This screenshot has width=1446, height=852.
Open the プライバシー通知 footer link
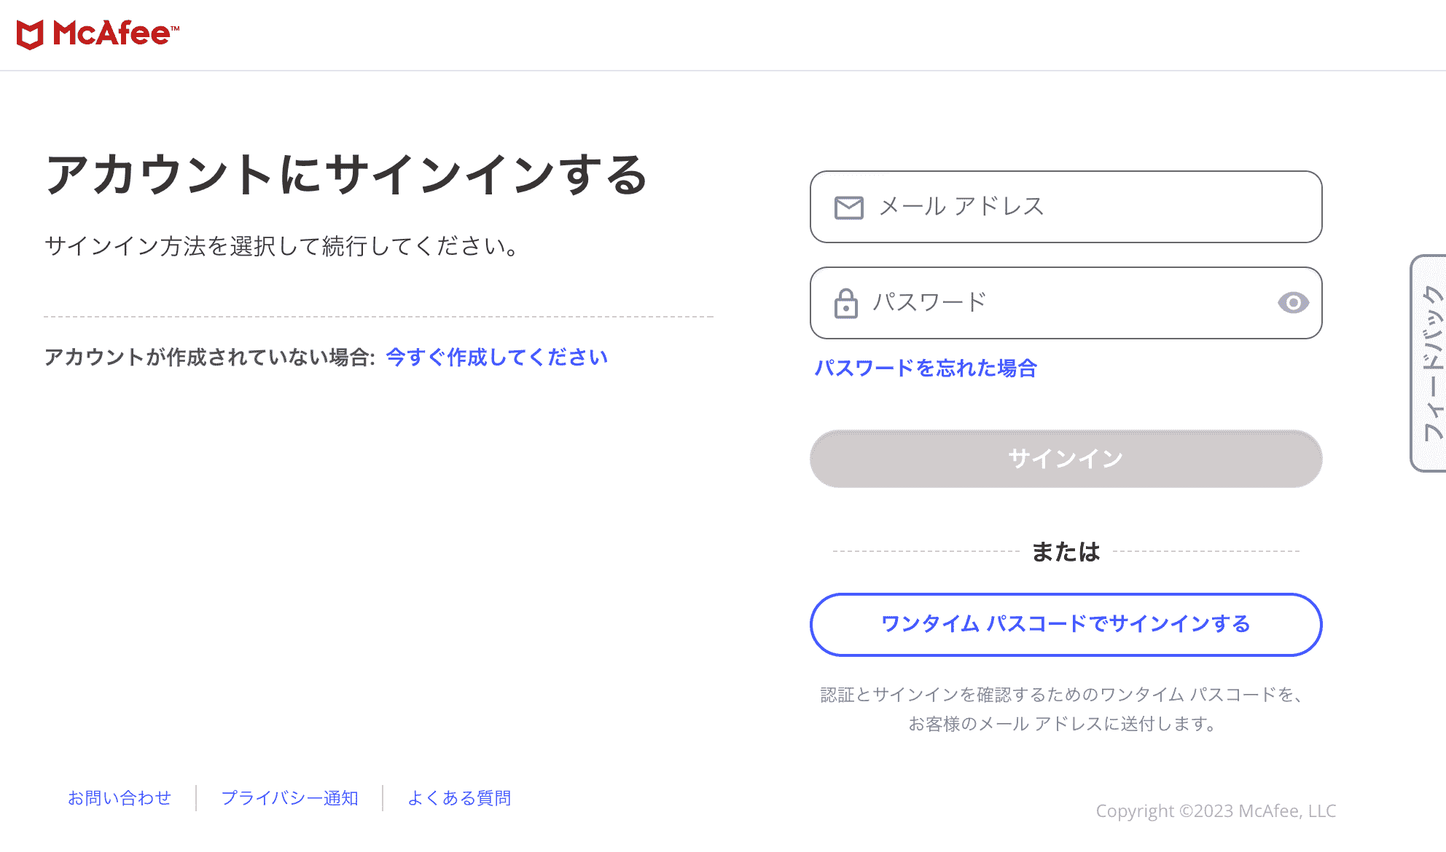pyautogui.click(x=289, y=798)
